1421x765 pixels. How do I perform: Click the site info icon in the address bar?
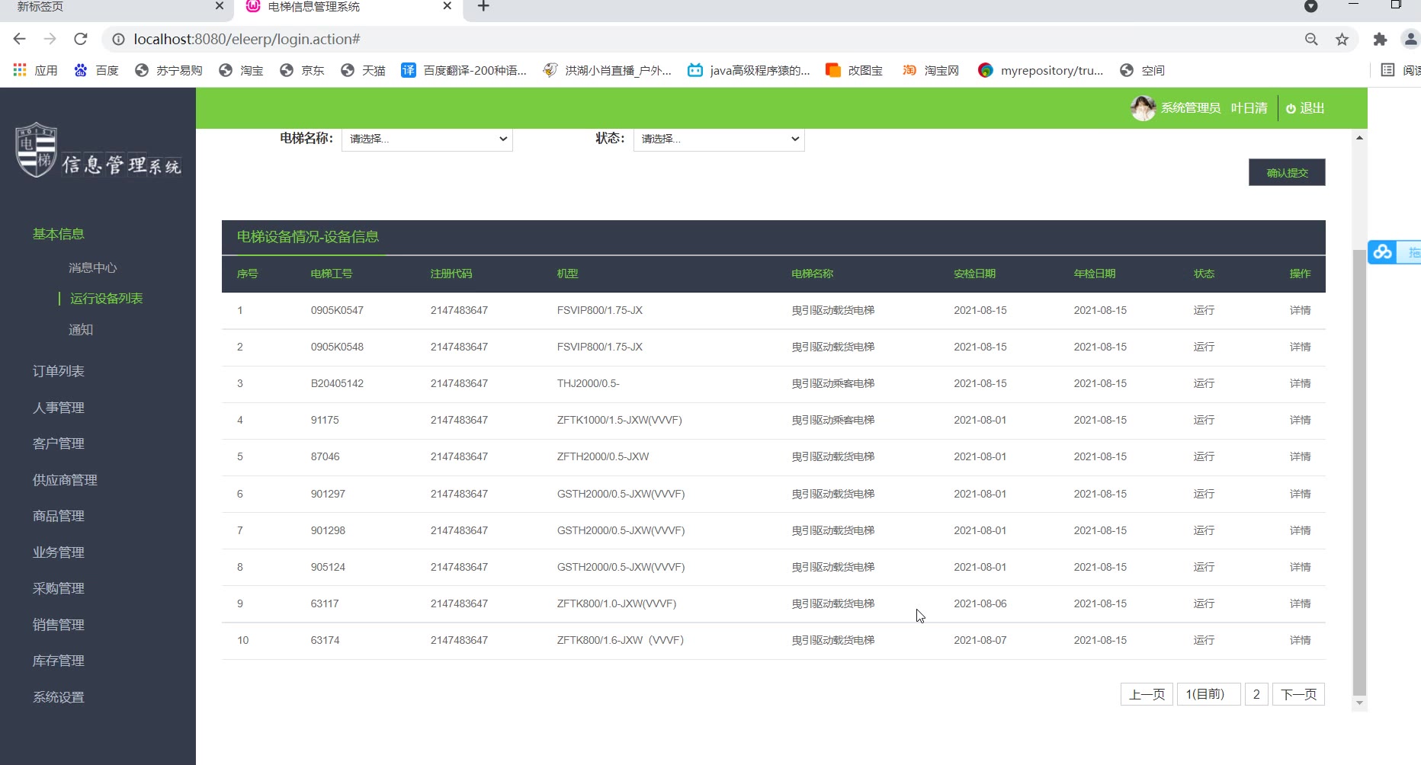pos(118,39)
